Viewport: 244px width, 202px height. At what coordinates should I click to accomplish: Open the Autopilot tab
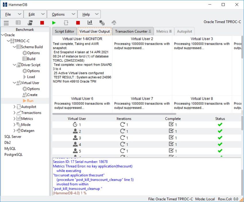point(184,31)
